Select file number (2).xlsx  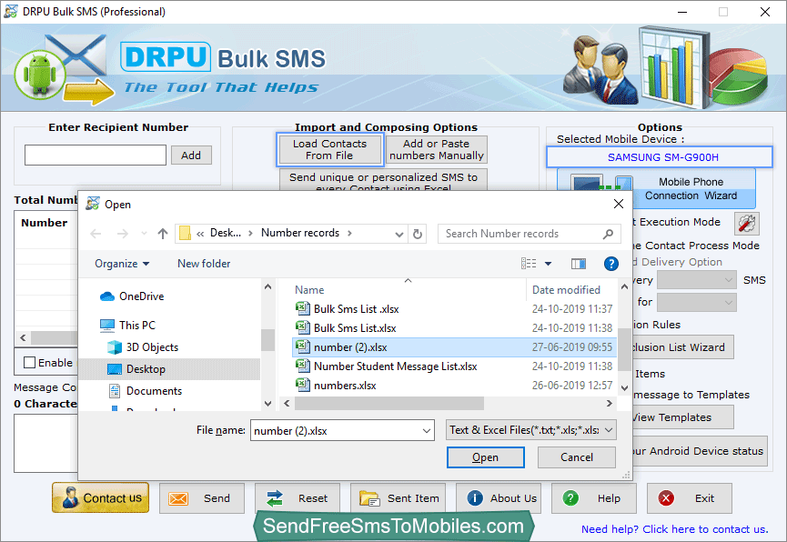(454, 347)
